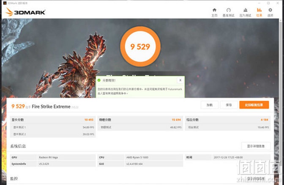The image size is (284, 185).
Task: Select the highlighted Results tab icon
Action: pos(259,12)
